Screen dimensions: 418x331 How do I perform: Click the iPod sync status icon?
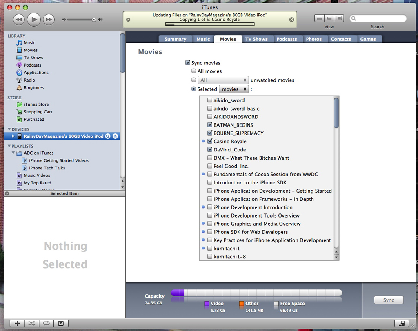pos(108,136)
